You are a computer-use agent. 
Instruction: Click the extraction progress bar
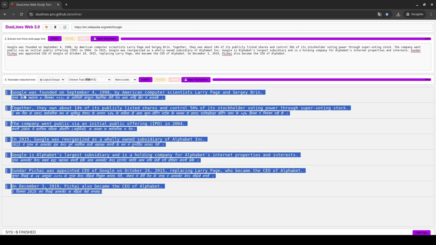[276, 39]
